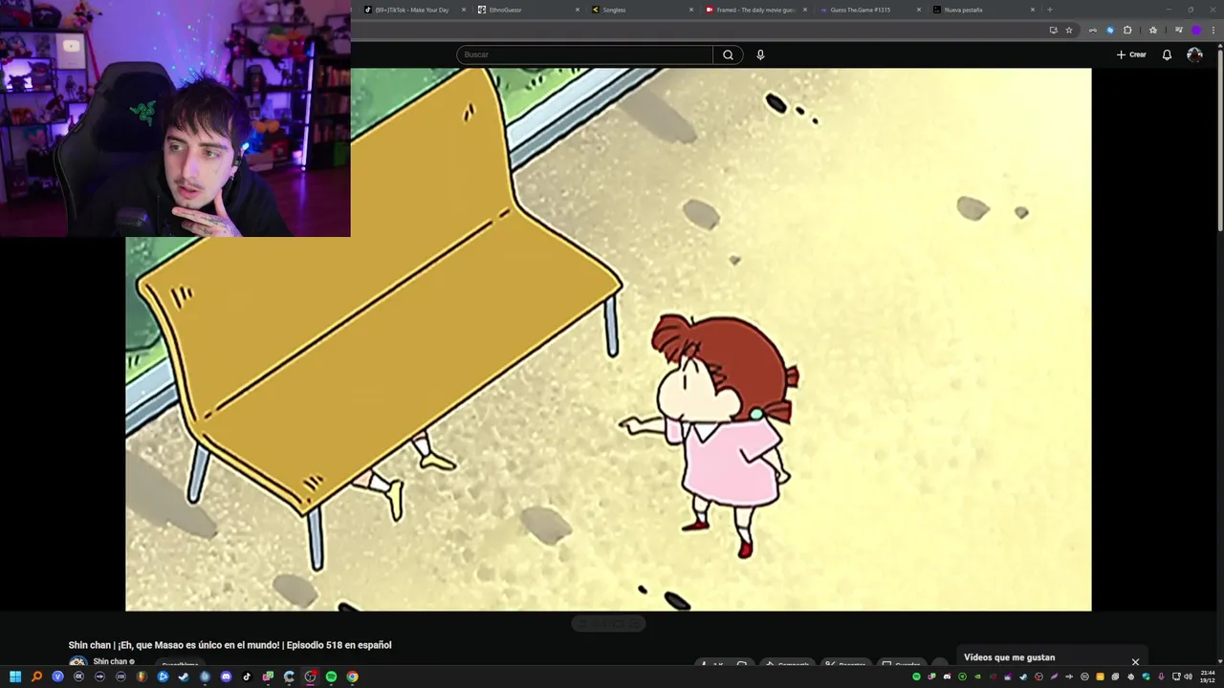Open Windows taskbar search
Viewport: 1224px width, 688px height.
[36, 677]
